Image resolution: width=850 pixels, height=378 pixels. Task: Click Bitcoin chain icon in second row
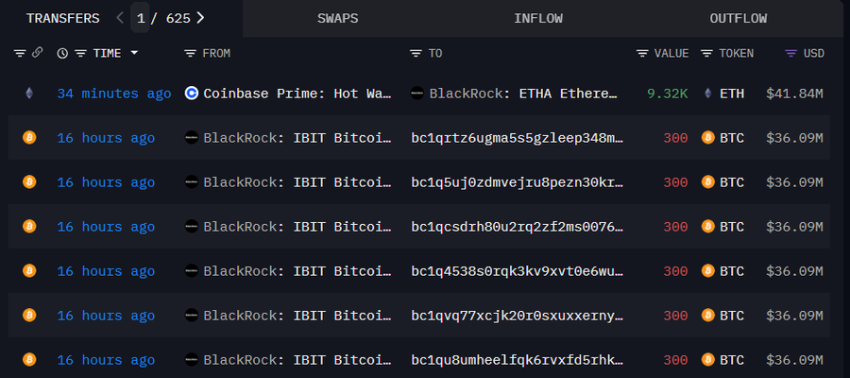(29, 138)
